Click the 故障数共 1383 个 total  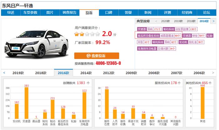76,83
